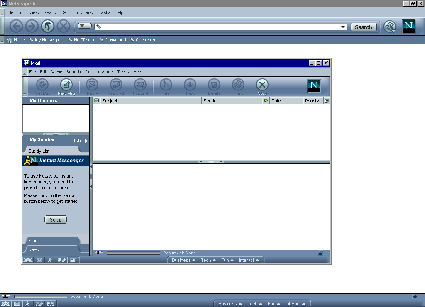Click the Forward mail icon

[x=140, y=87]
